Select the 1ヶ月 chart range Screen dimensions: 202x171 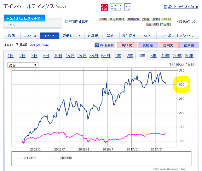click(70, 56)
